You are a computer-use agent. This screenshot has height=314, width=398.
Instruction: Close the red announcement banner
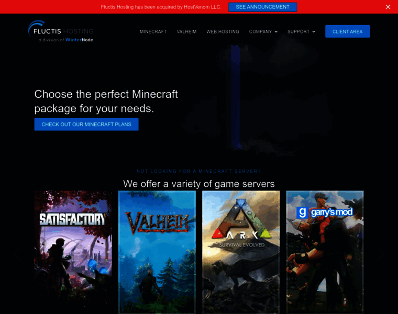pos(388,7)
